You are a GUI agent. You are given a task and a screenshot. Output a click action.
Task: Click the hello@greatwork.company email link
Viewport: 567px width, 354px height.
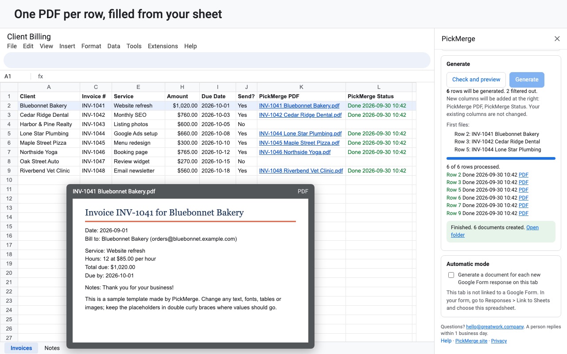pos(495,327)
